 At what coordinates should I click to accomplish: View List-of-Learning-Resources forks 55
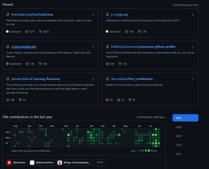click(x=22, y=100)
